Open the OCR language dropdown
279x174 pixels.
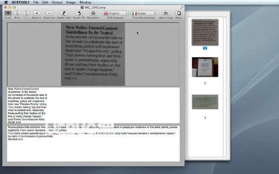115,13
